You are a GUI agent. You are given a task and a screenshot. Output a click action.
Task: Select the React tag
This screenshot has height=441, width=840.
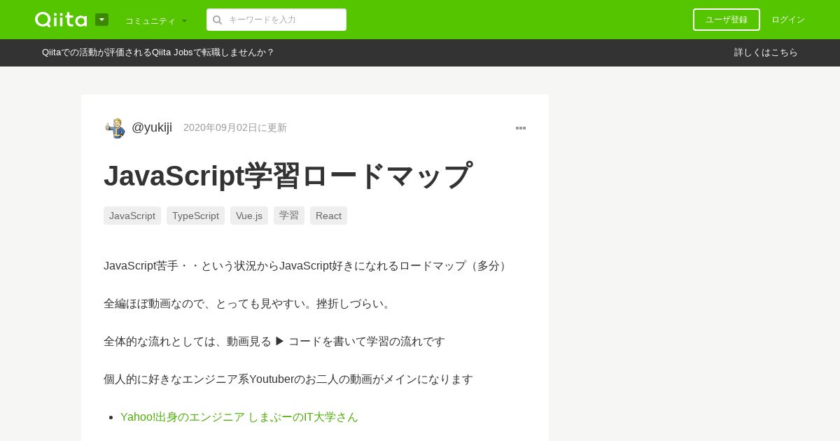tap(328, 216)
